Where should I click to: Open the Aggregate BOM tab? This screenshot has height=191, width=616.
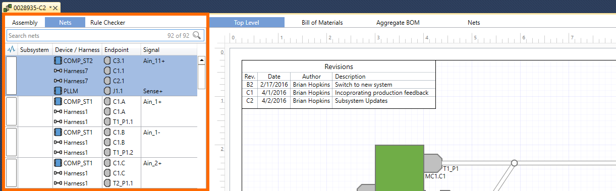coord(398,23)
